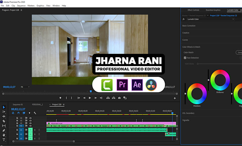This screenshot has width=242, height=146.
Task: Open the Clip menu
Action: point(13,6)
